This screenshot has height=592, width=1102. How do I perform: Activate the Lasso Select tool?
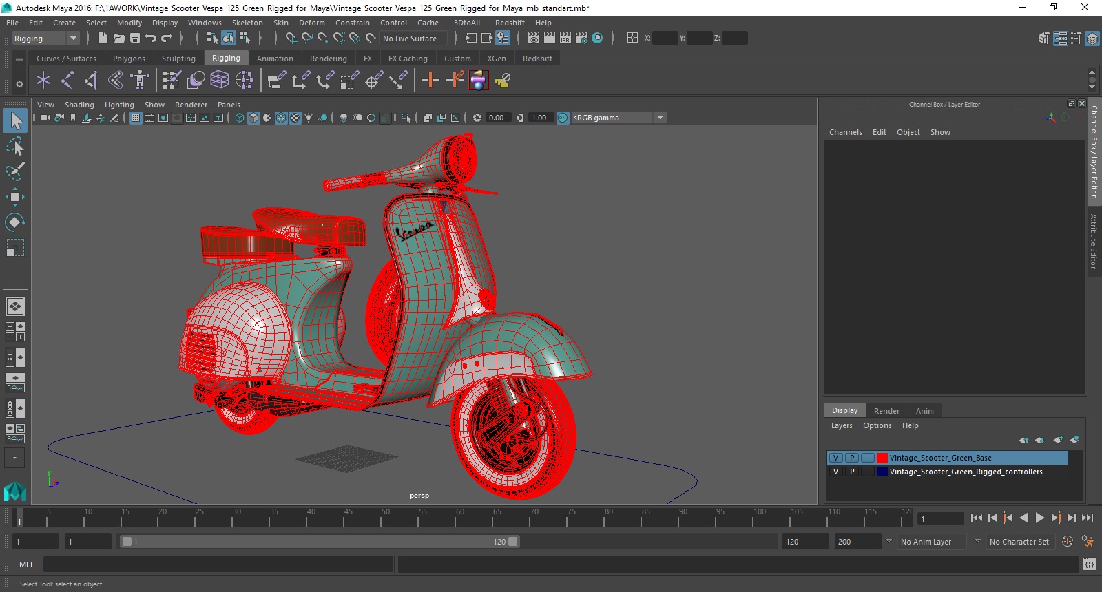click(x=15, y=146)
